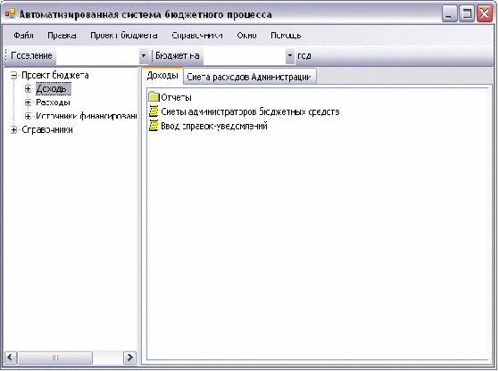Expand the Источники финансирования tree node

(28, 116)
